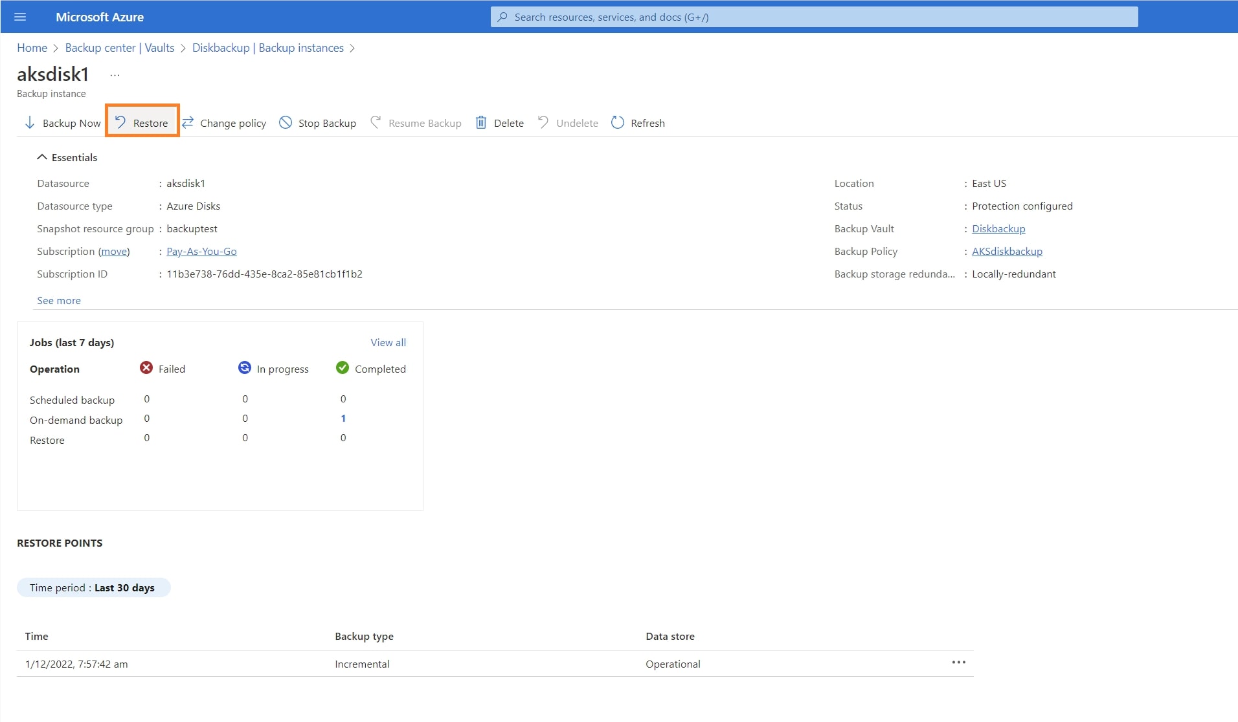Open the Time period Last 30 days filter
Screen dimensions: 1238x722
(x=93, y=587)
